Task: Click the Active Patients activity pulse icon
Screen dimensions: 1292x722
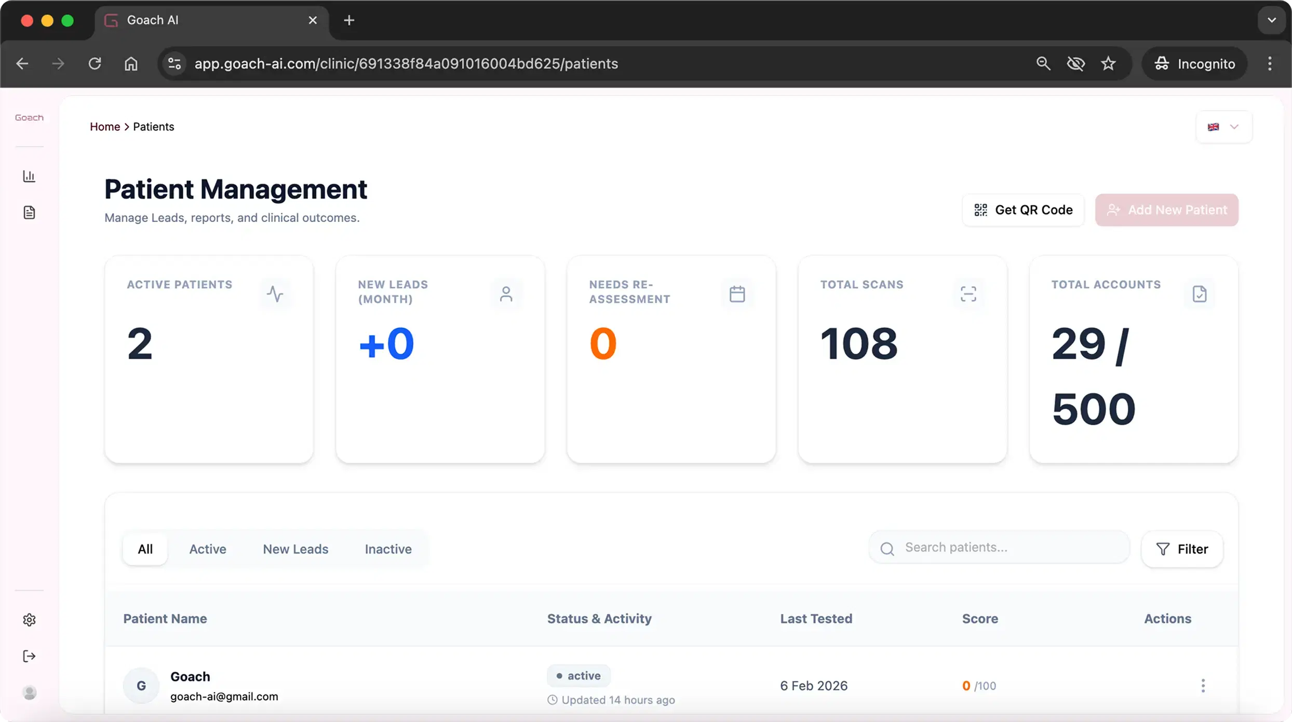Action: pos(275,294)
